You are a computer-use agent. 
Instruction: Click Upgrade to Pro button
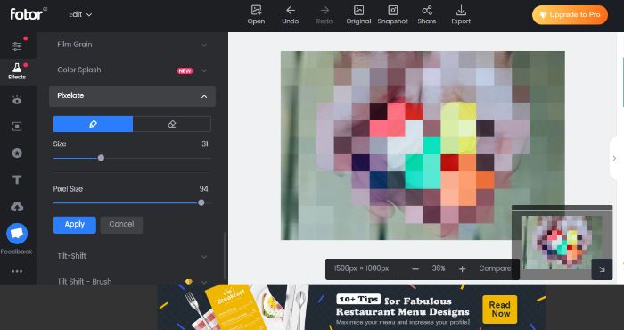570,15
